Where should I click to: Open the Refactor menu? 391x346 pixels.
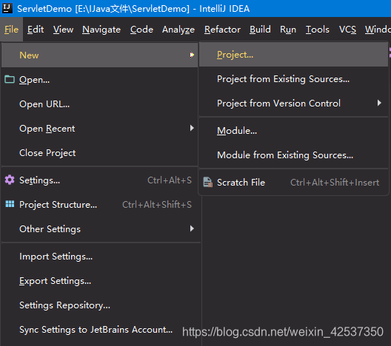click(222, 30)
